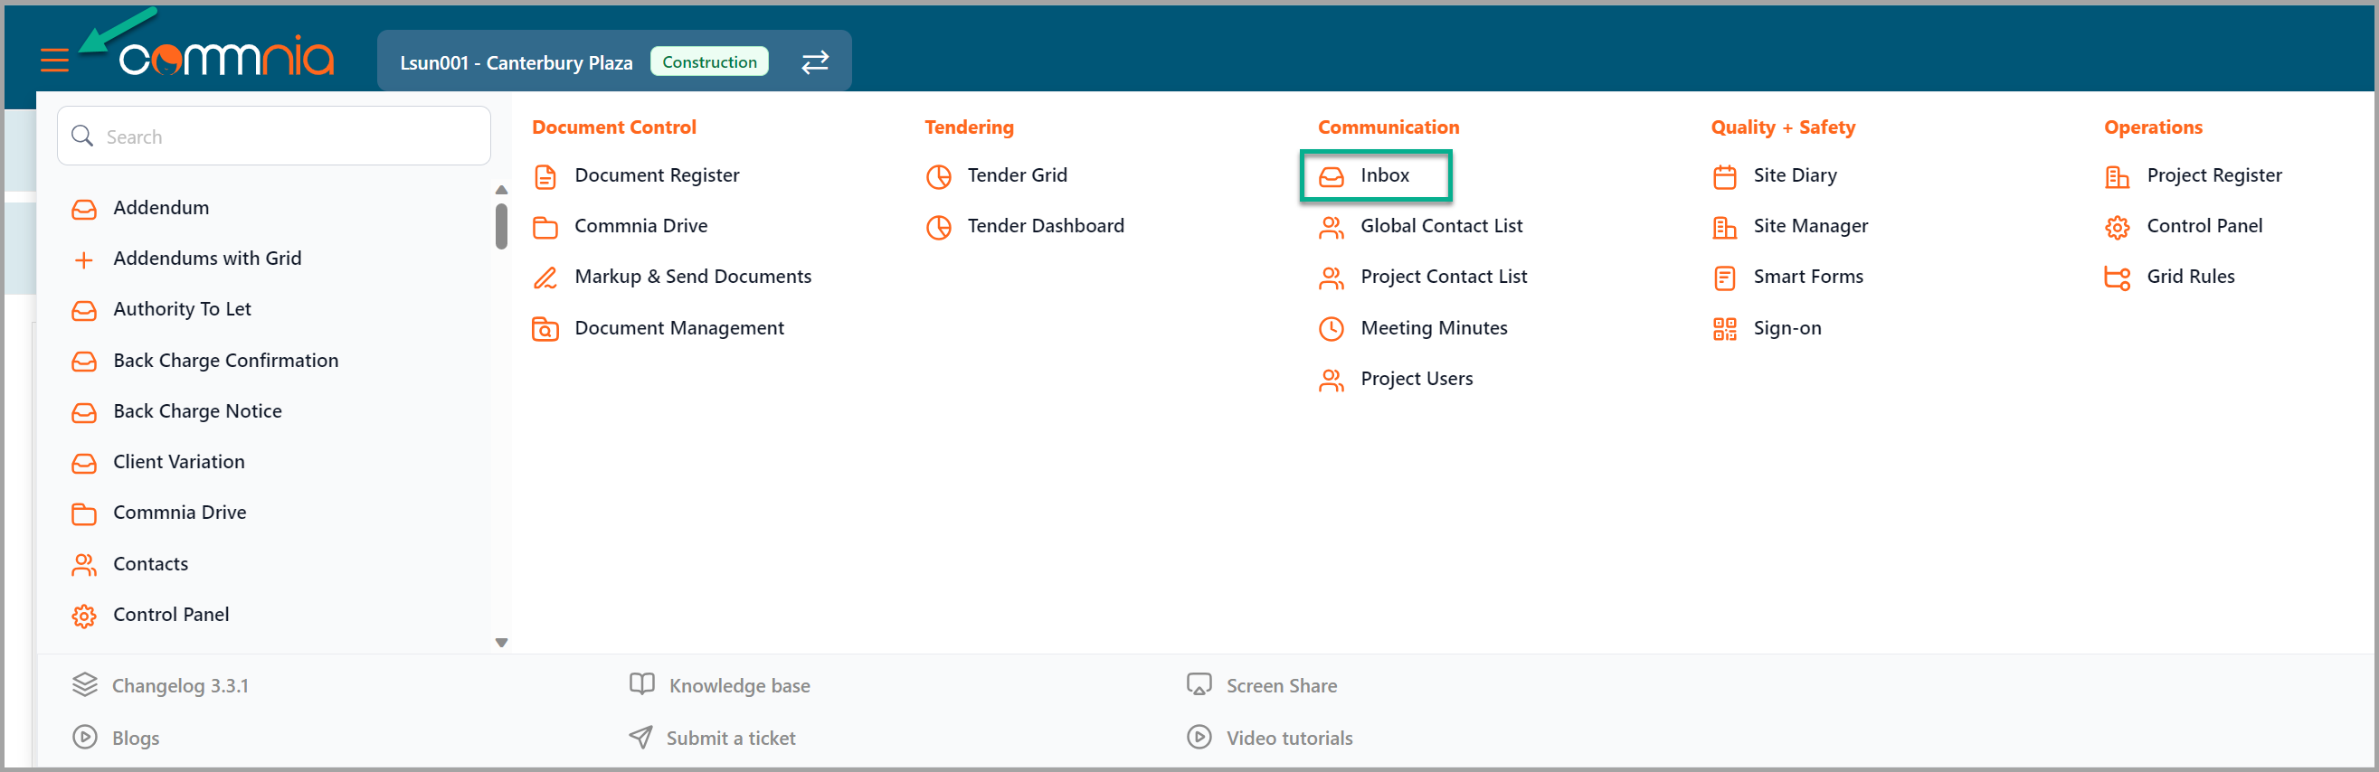Click the Back Charge Notice inbox icon

[84, 412]
